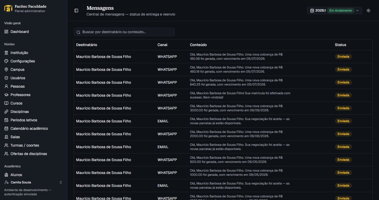
Task: Click the Pessoas person icon
Action: click(6, 86)
